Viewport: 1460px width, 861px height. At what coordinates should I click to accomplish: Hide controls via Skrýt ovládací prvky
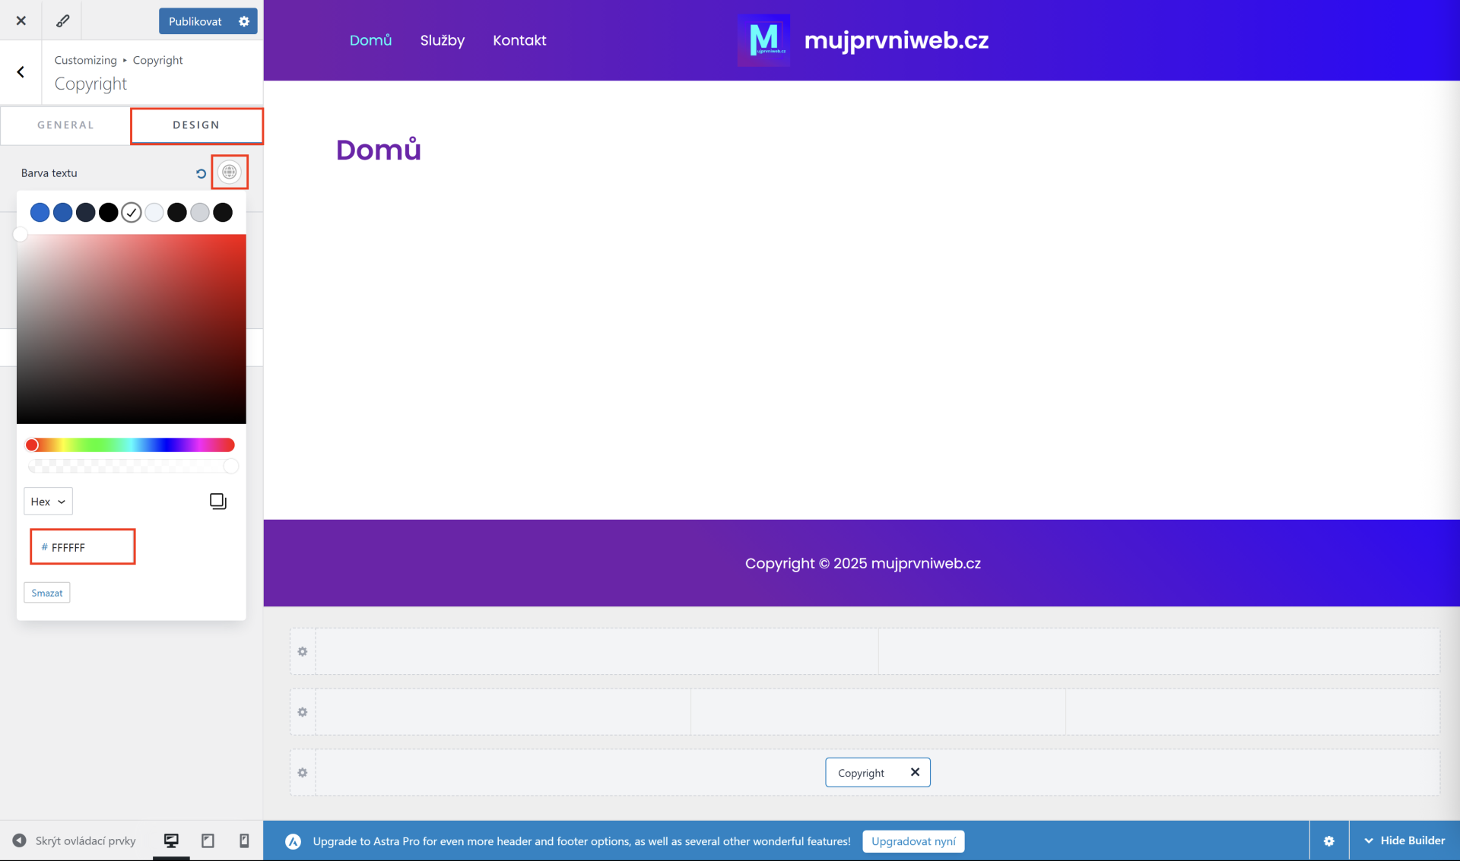75,840
